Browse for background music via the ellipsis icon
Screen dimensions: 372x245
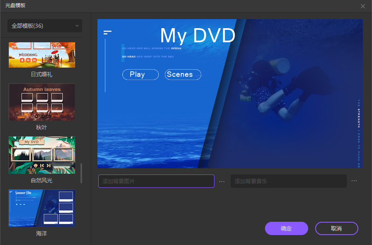pyautogui.click(x=354, y=181)
